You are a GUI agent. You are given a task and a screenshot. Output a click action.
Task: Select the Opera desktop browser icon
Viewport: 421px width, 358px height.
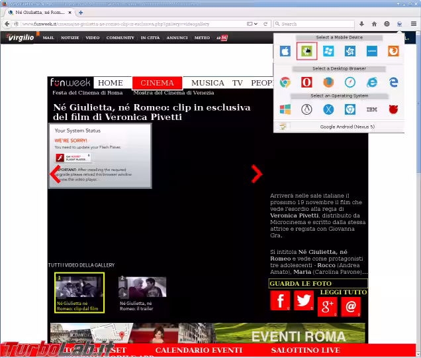tap(306, 82)
